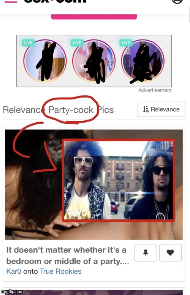190x295 pixels.
Task: Open the user account profile icon
Action: click(177, 2)
